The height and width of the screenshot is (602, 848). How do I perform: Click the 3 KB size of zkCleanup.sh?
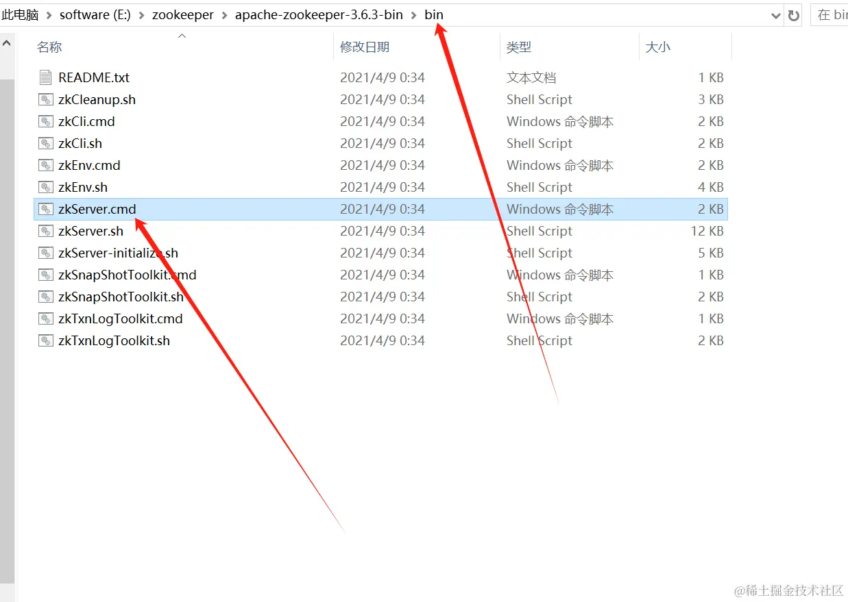[711, 99]
